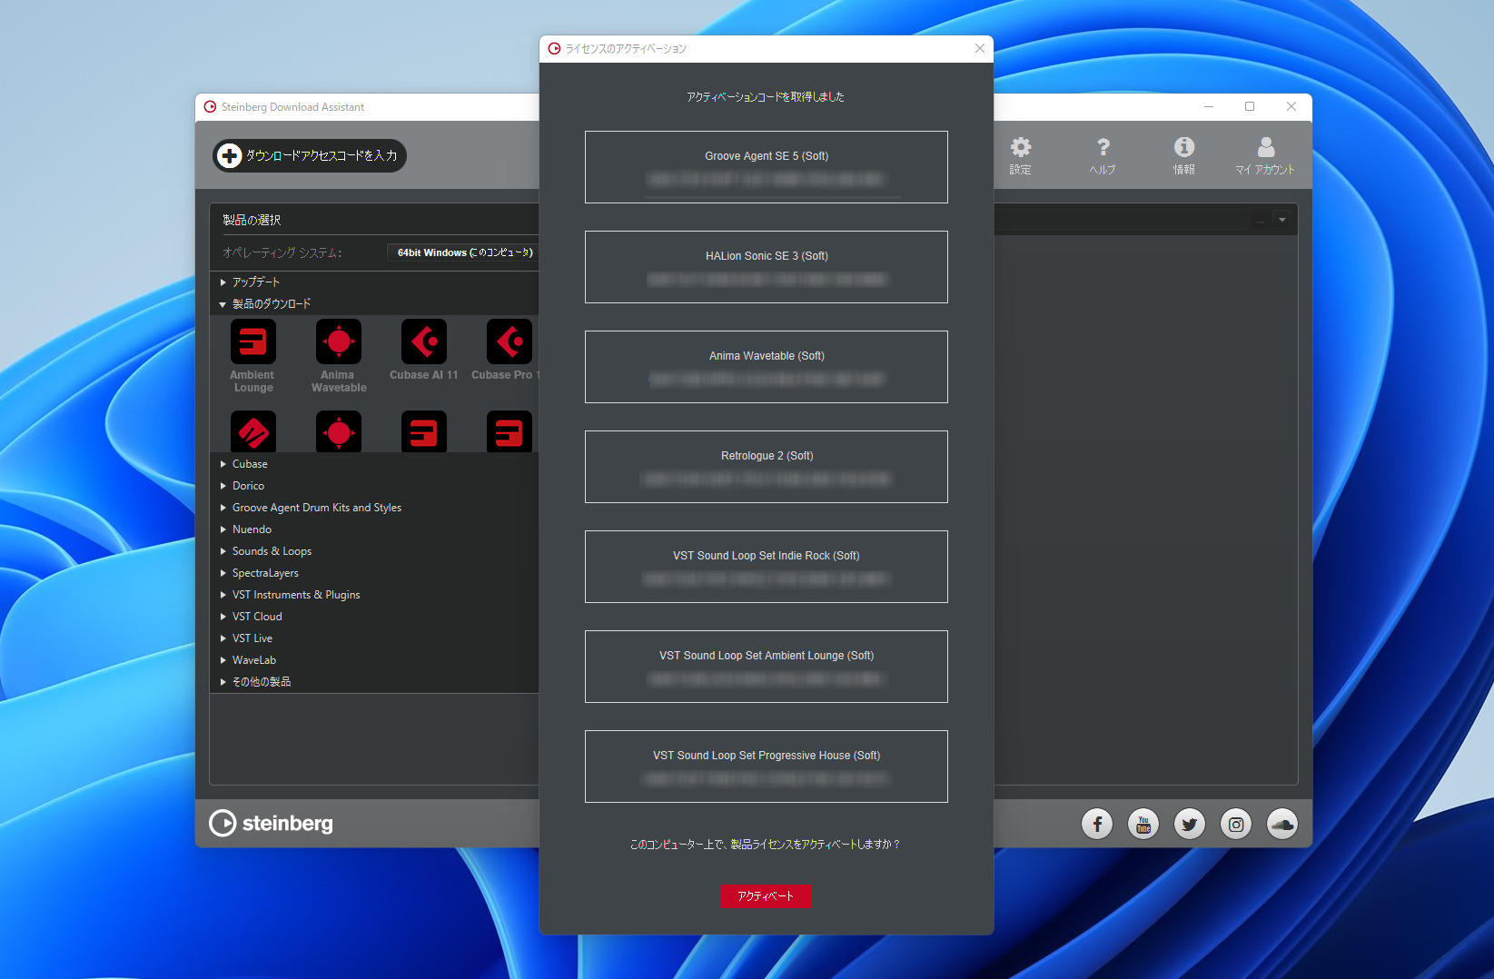Collapse the 製品のダウンロード section
The height and width of the screenshot is (979, 1494).
point(223,304)
